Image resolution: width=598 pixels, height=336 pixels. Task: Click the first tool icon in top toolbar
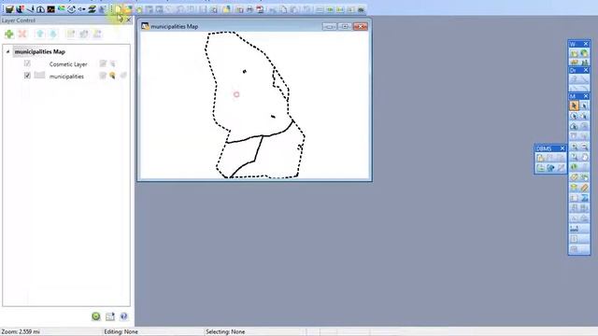[9, 9]
